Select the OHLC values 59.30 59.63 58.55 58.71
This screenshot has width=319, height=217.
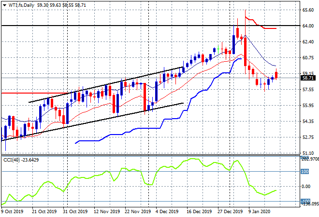pyautogui.click(x=61, y=5)
